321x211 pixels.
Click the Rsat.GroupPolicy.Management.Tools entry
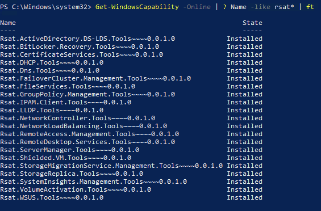[87, 94]
